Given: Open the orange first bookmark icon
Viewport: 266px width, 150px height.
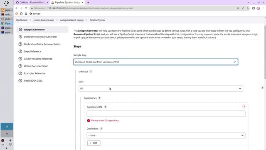Looking at the screenshot, I should [17, 14].
